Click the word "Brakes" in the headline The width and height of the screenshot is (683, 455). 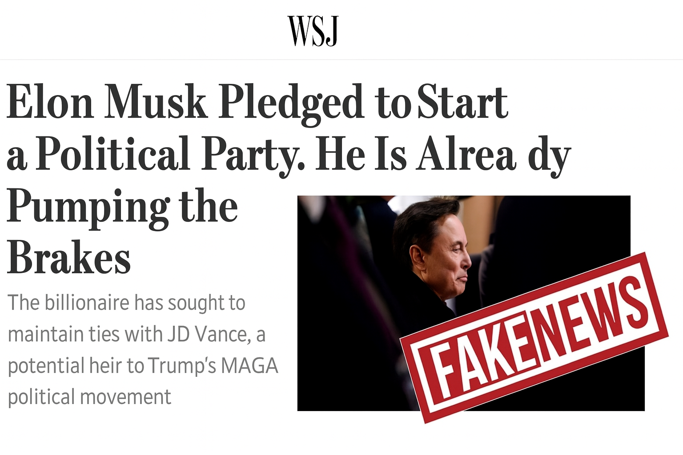(69, 258)
